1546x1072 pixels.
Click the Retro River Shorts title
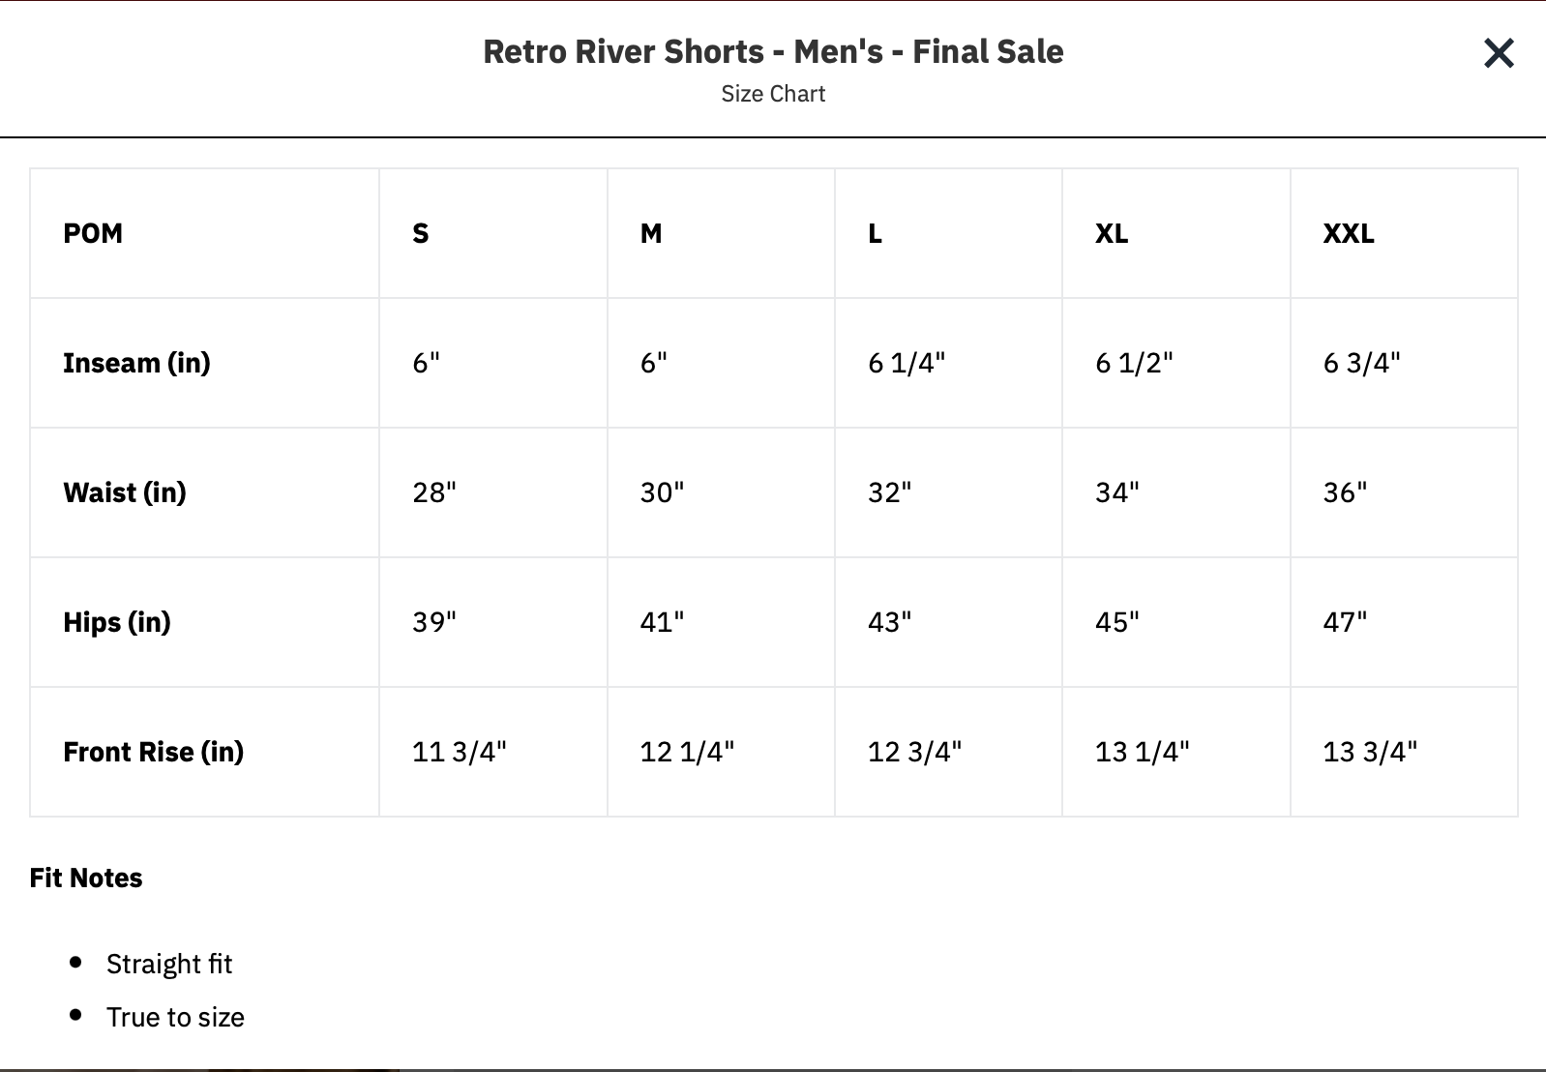point(773,51)
